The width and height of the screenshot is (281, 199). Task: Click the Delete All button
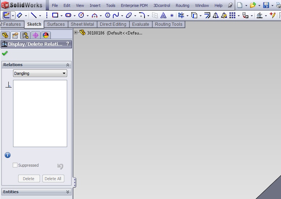pos(53,179)
